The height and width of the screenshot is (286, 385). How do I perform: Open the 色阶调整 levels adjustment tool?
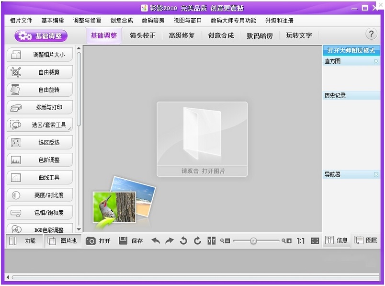[40, 160]
